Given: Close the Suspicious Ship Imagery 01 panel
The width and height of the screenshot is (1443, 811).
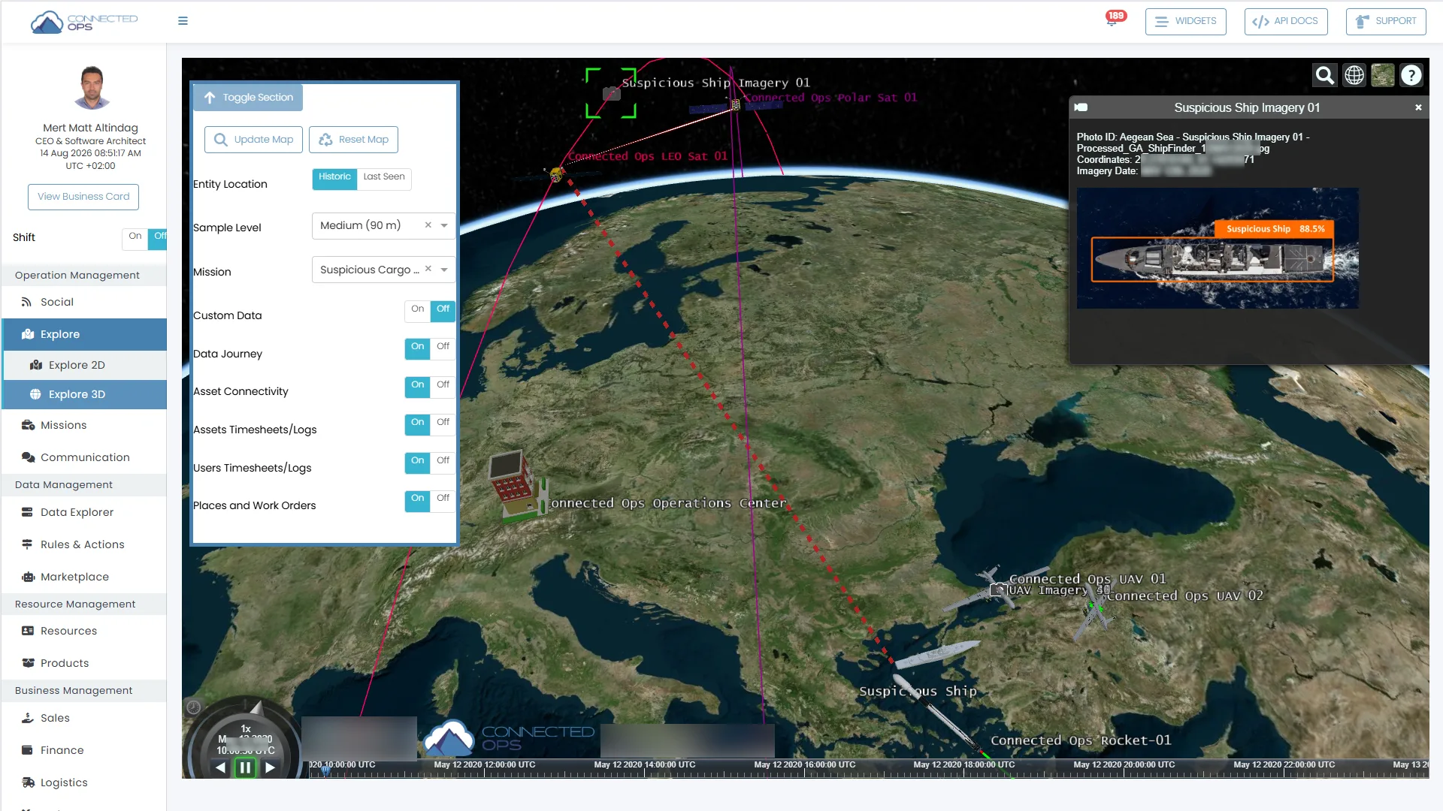Looking at the screenshot, I should (1418, 107).
